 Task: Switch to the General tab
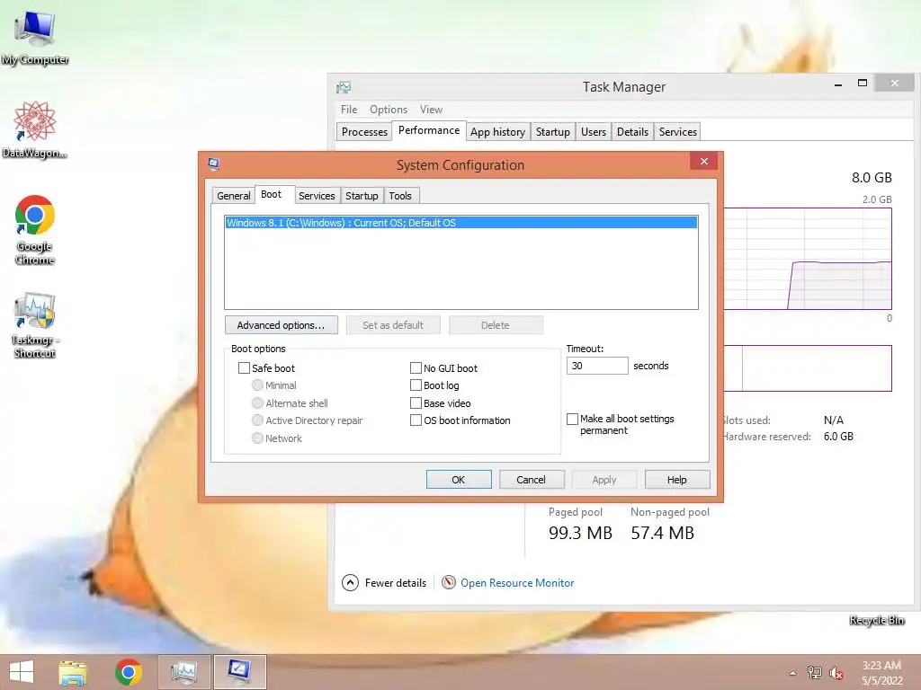click(x=233, y=196)
